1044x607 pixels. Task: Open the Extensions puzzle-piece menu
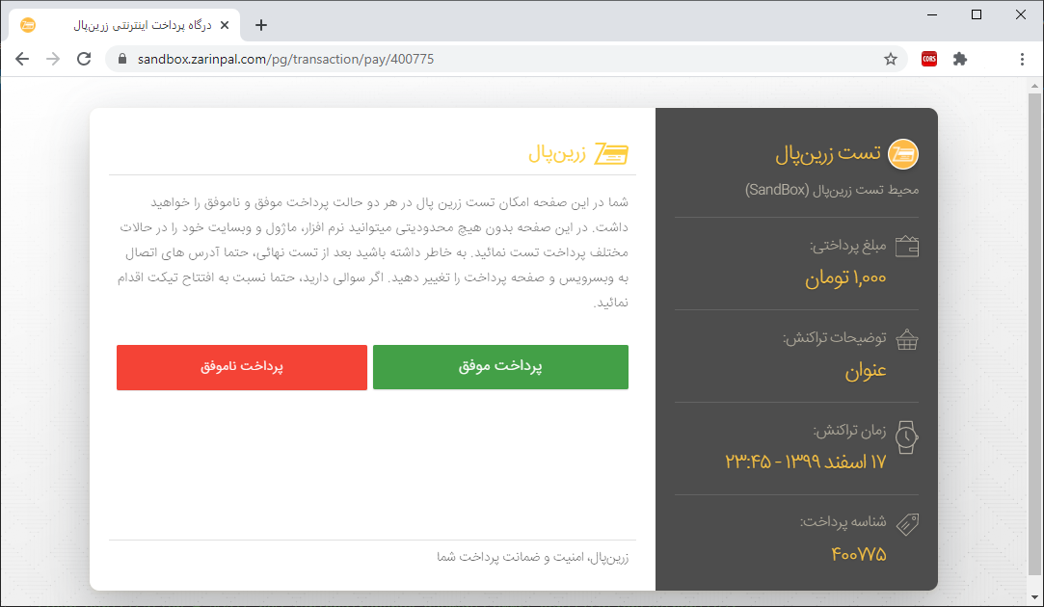959,59
